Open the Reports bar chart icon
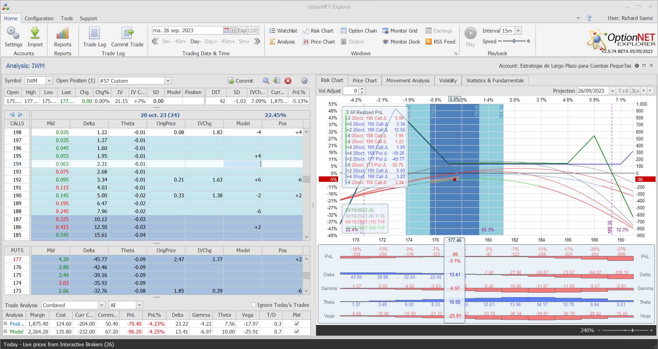This screenshot has height=349, width=658. [62, 34]
